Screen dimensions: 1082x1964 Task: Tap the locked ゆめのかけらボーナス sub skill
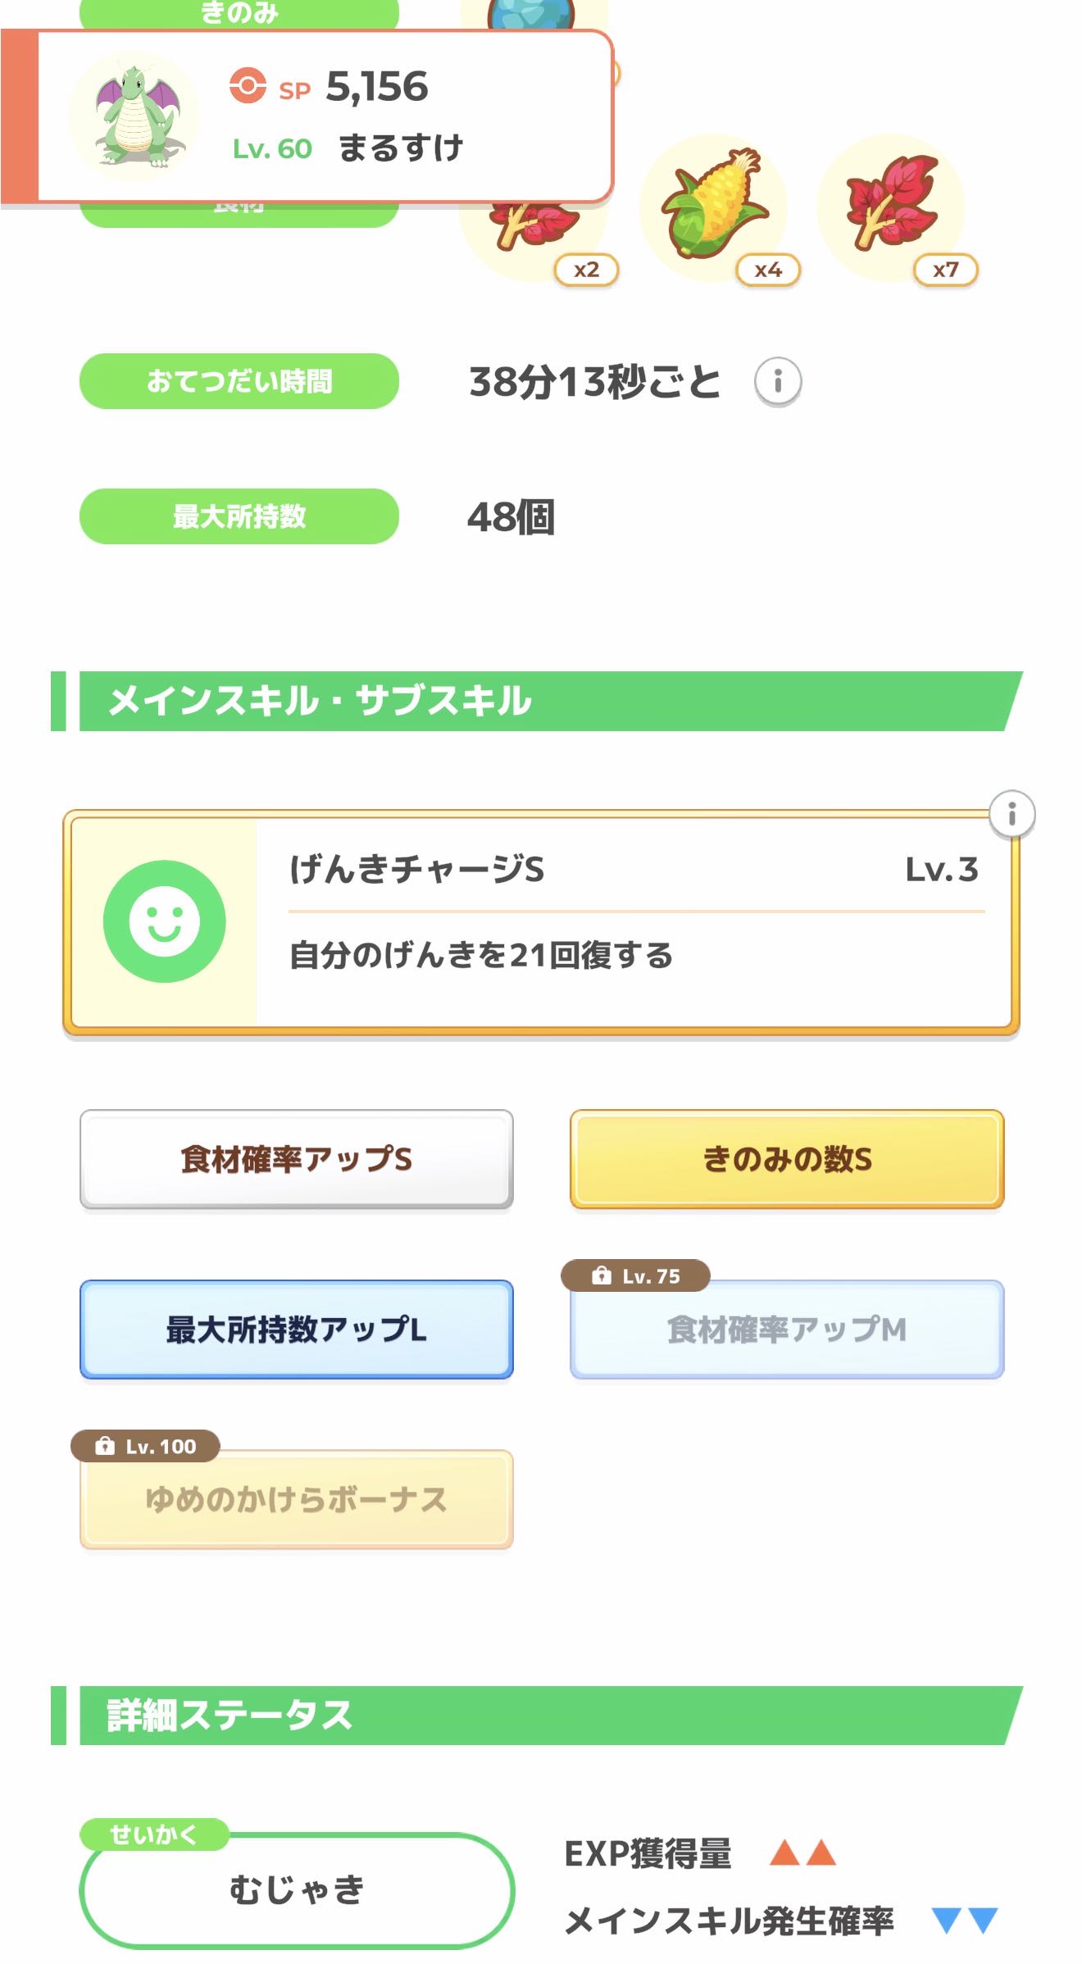point(296,1500)
